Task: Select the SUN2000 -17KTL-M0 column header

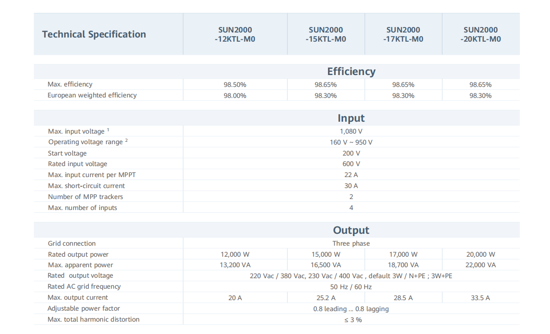Action: click(403, 34)
